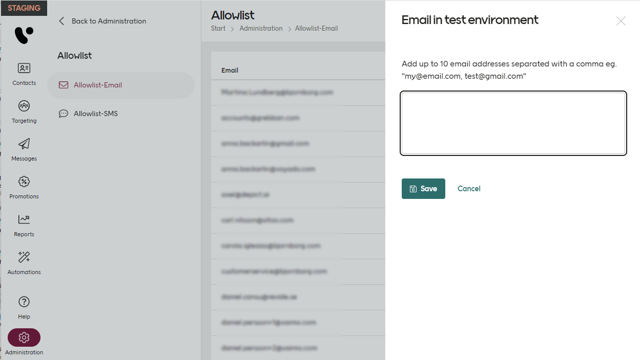Click the logo at top left
Screen dimensions: 640x360
[24, 35]
